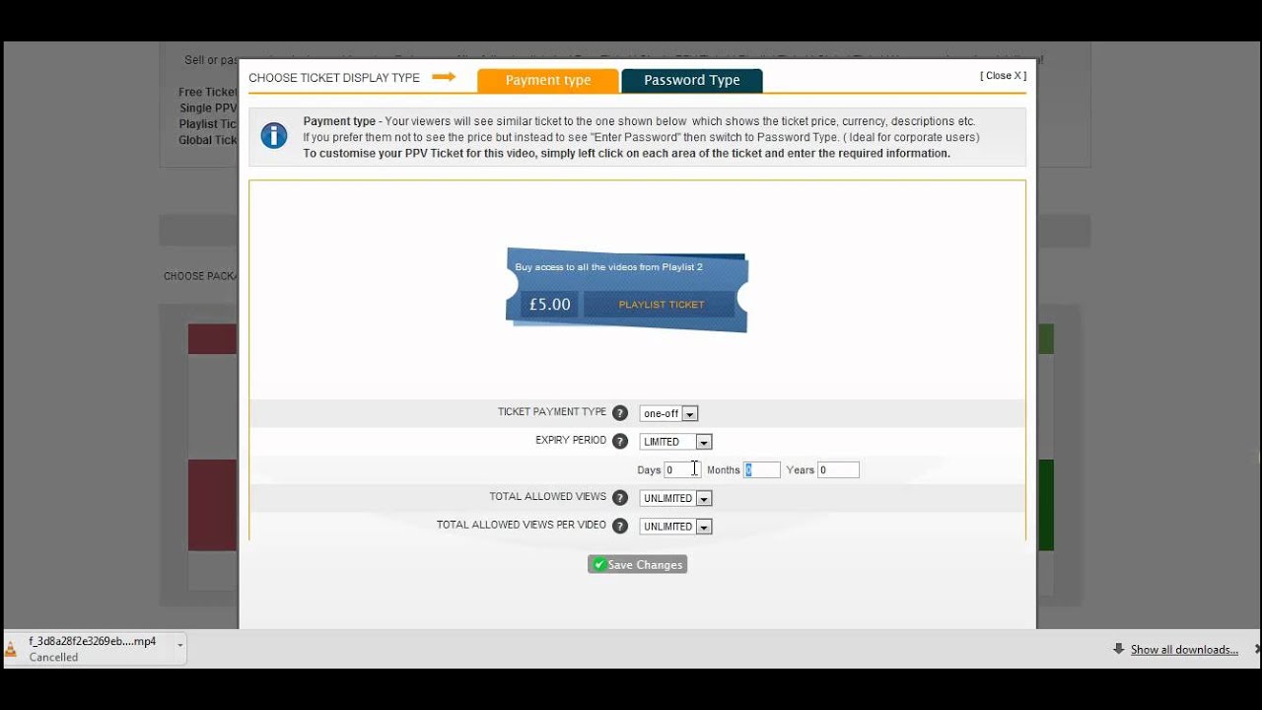Switch to the Password Type tab
This screenshot has width=1262, height=710.
click(692, 80)
